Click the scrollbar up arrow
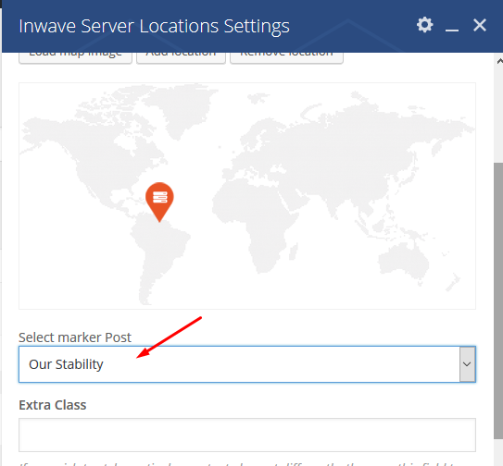 [x=499, y=61]
